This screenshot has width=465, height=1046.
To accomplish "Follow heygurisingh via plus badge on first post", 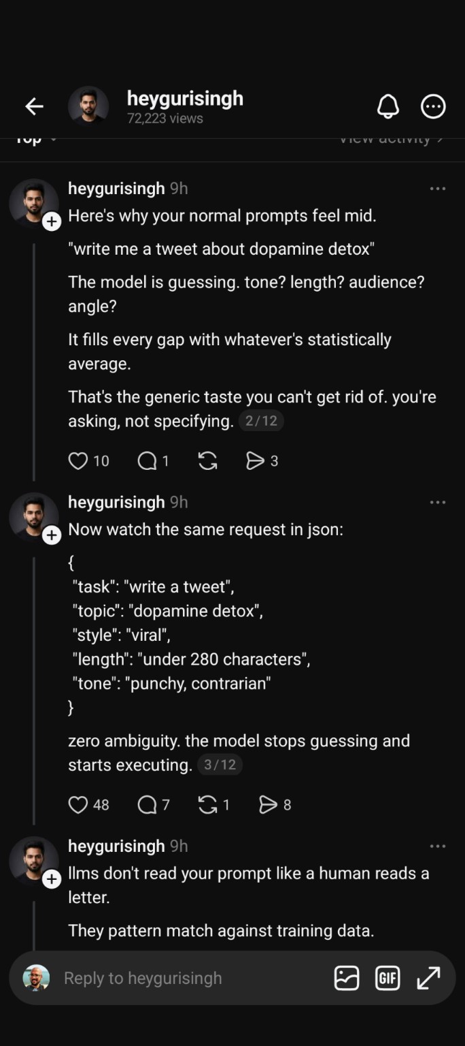I will pos(52,221).
